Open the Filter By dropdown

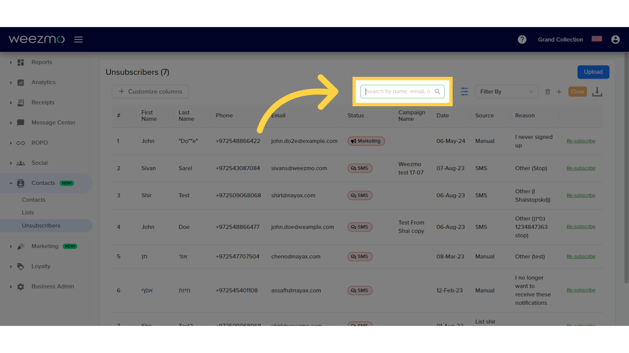[x=507, y=92]
